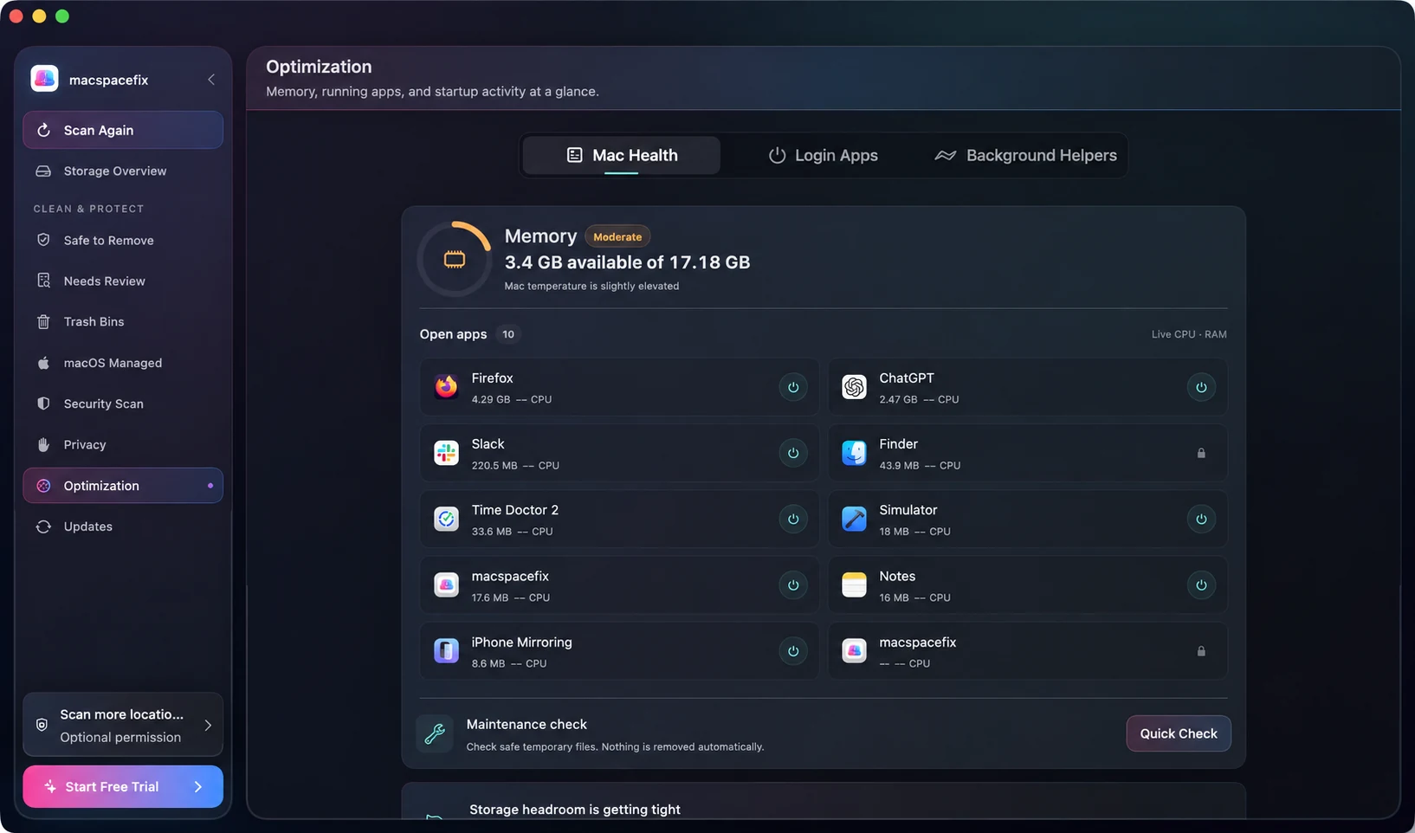Click the Simulator app icon
The width and height of the screenshot is (1415, 833).
tap(854, 519)
